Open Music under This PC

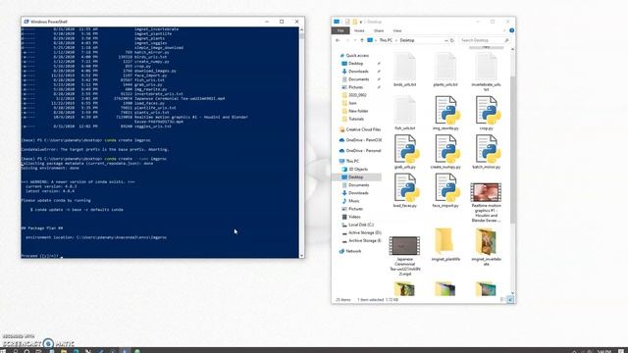point(354,201)
